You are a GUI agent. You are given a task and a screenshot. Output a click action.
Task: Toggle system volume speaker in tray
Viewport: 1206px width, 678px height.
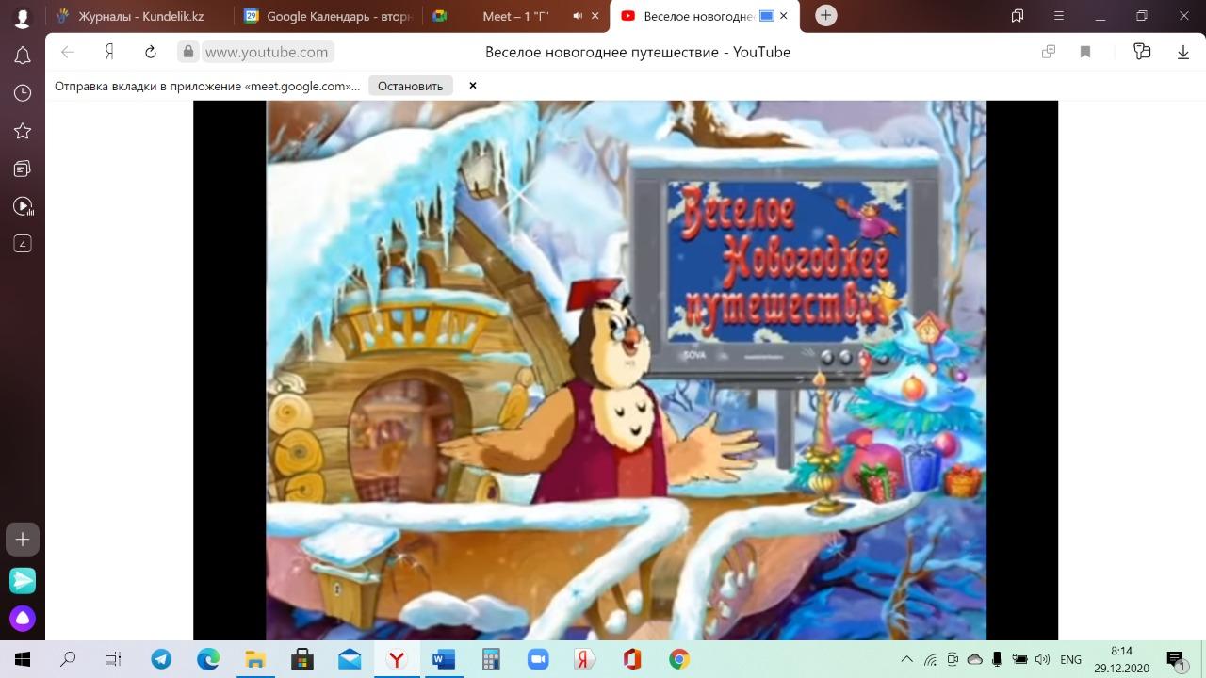pos(1042,659)
